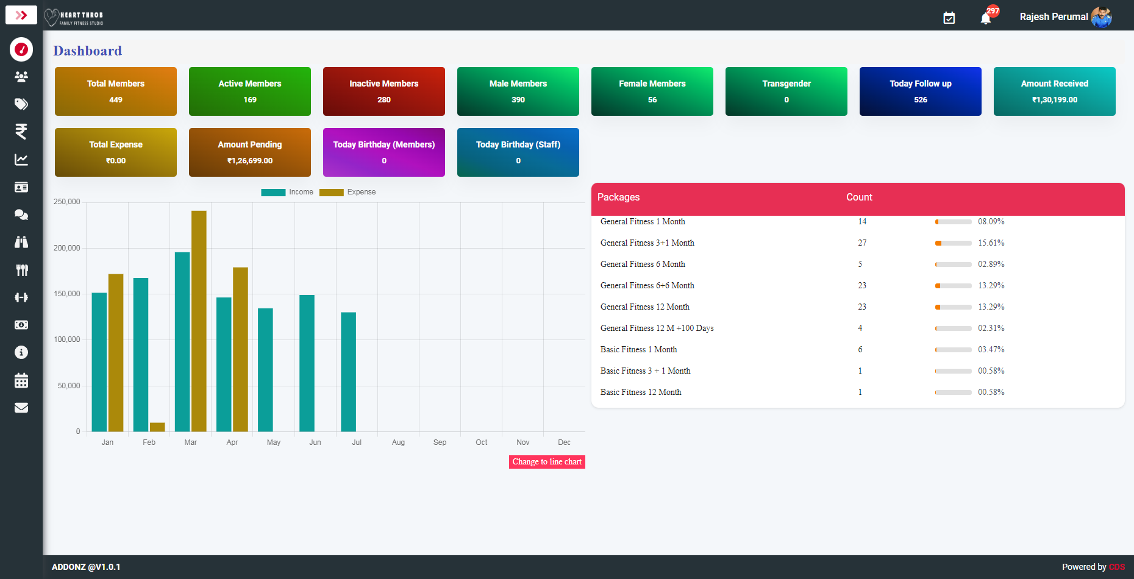This screenshot has width=1134, height=579.
Task: Click the Change to line chart button
Action: pyautogui.click(x=547, y=462)
